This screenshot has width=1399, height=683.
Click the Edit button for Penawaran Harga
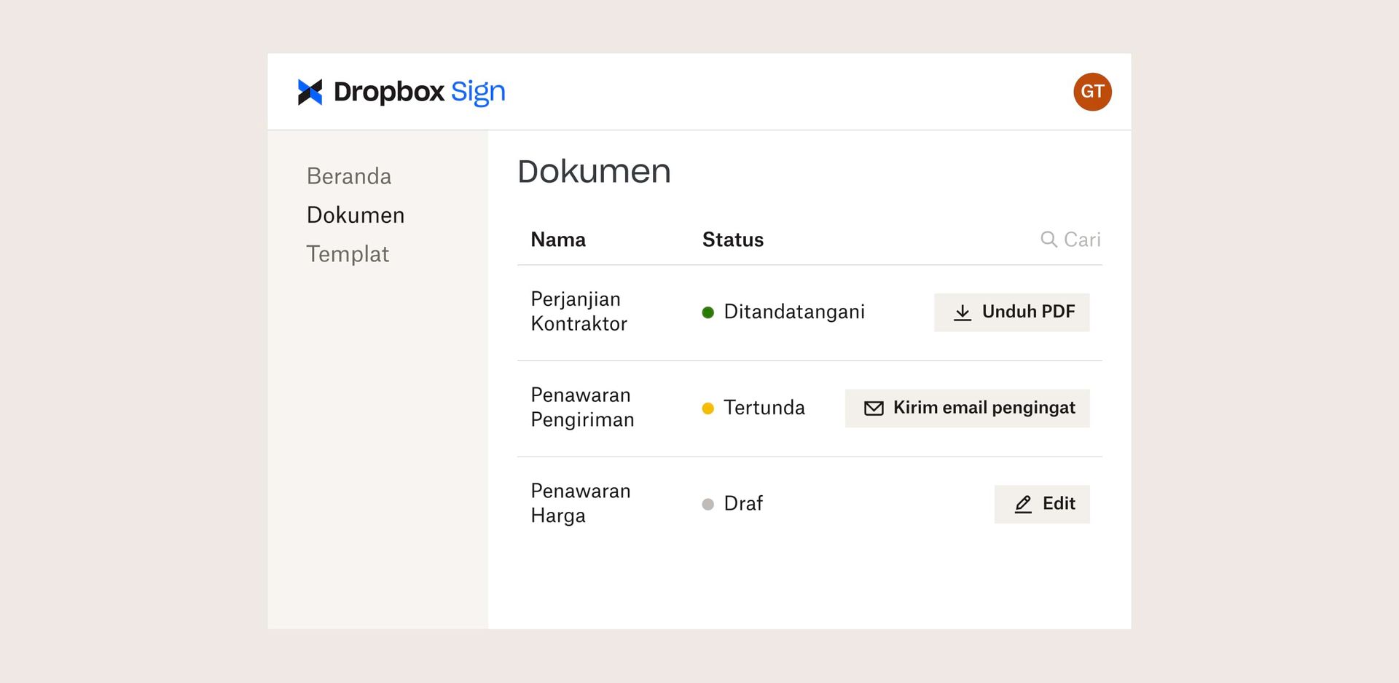tap(1042, 504)
